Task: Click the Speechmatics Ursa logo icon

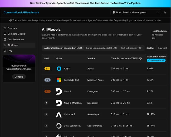Action: [x=59, y=126]
